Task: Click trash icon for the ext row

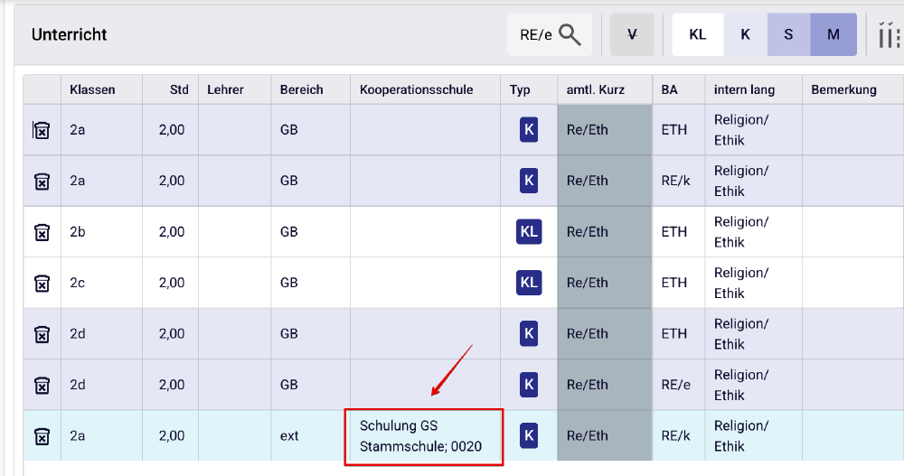Action: pyautogui.click(x=42, y=436)
